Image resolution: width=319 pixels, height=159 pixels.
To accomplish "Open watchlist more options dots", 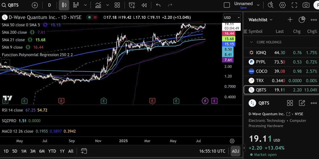I will [x=314, y=20].
